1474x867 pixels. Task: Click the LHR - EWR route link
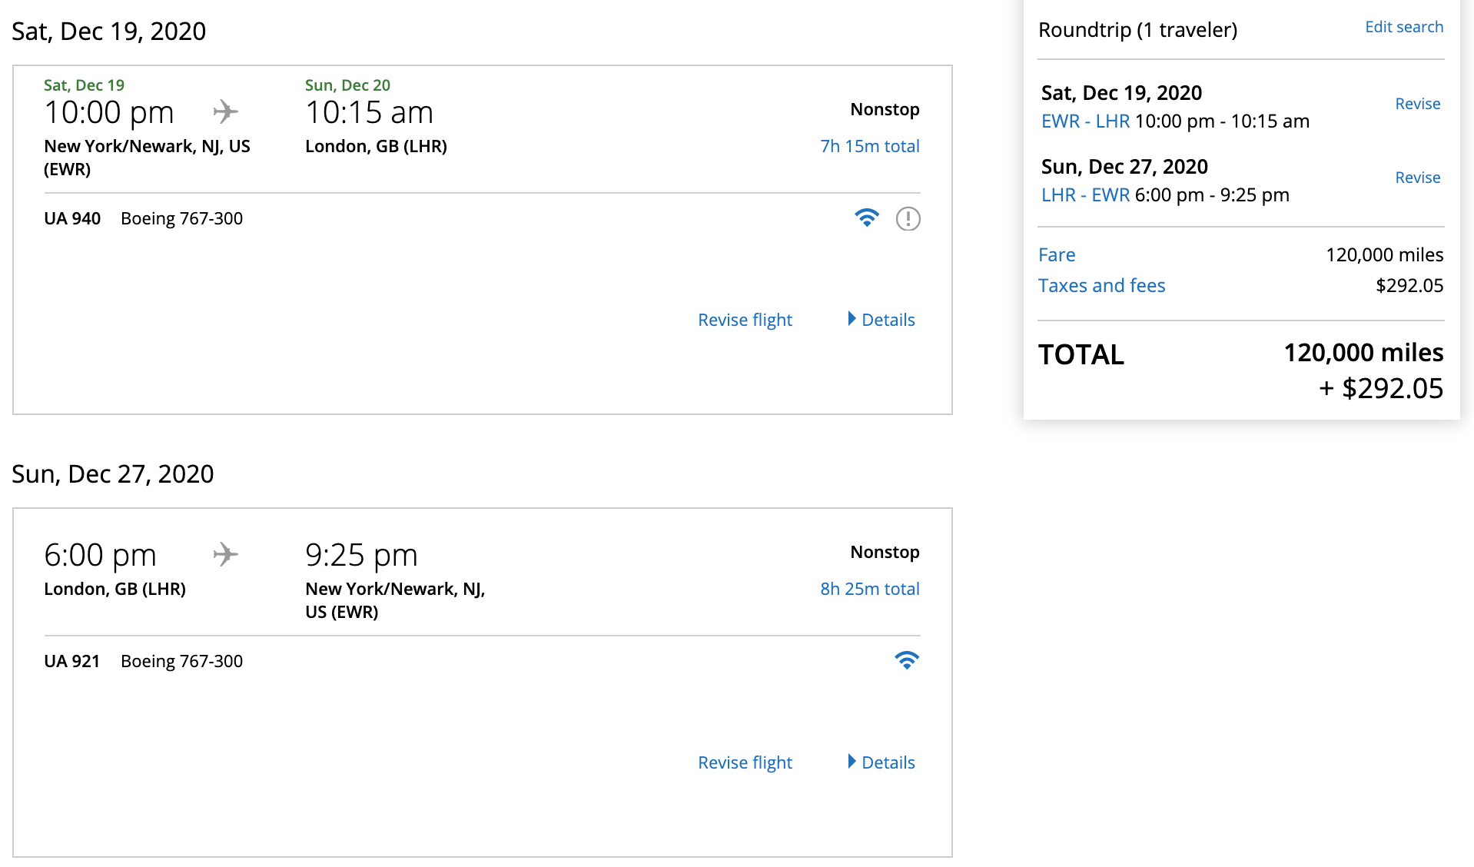pyautogui.click(x=1085, y=195)
